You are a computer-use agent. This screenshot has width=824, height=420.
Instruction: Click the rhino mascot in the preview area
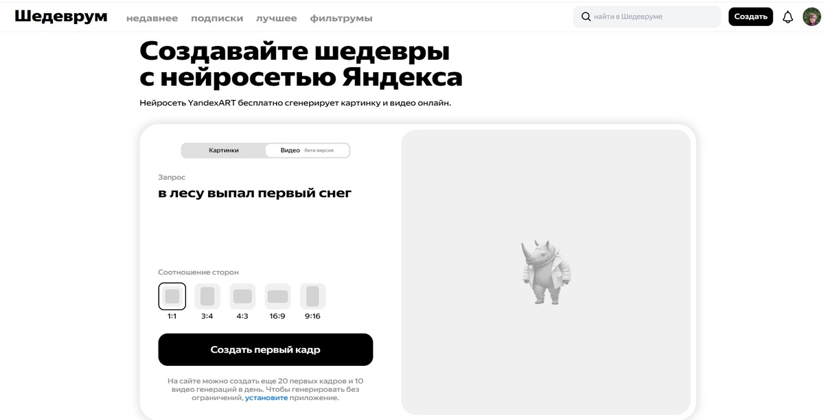coord(546,270)
